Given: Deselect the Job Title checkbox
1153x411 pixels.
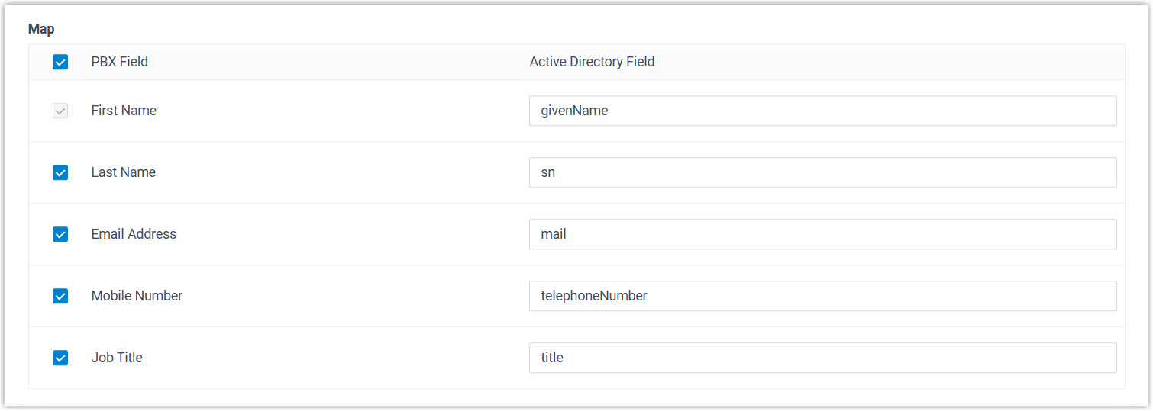Looking at the screenshot, I should pos(60,358).
